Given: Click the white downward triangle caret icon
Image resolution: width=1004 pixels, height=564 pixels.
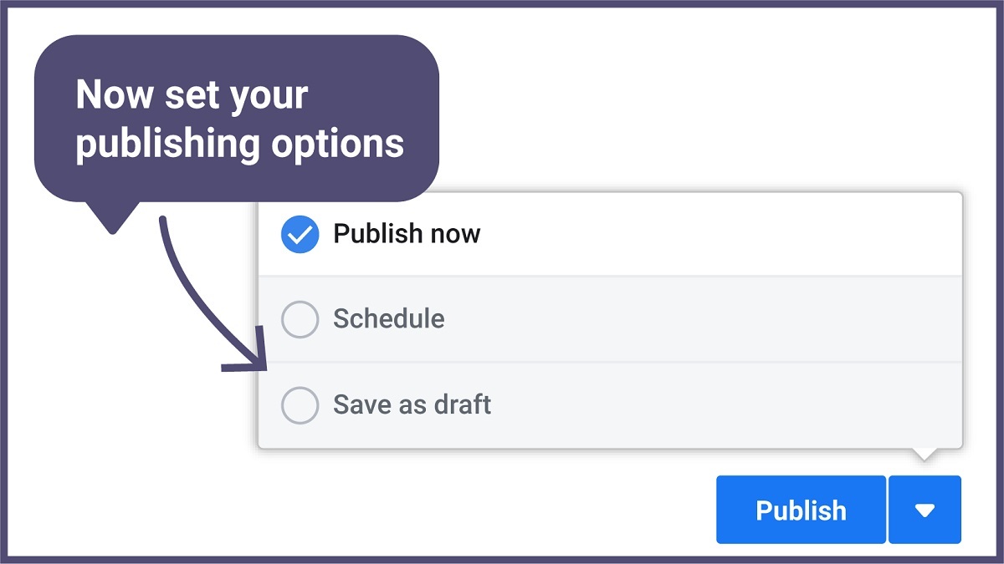Looking at the screenshot, I should (x=925, y=511).
